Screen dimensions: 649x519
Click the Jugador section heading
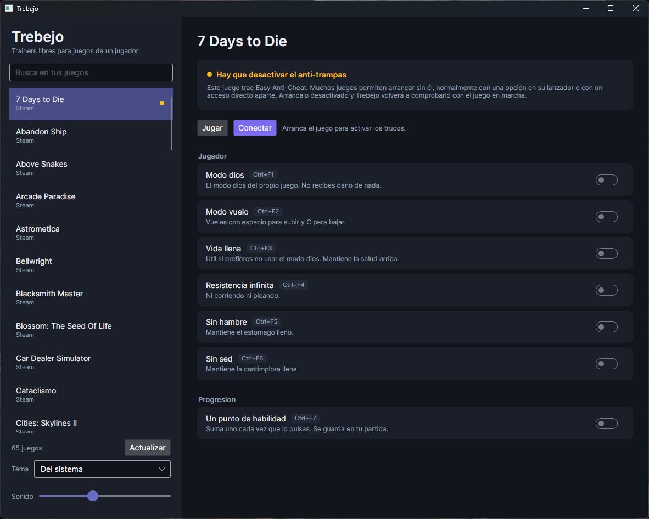(x=212, y=156)
